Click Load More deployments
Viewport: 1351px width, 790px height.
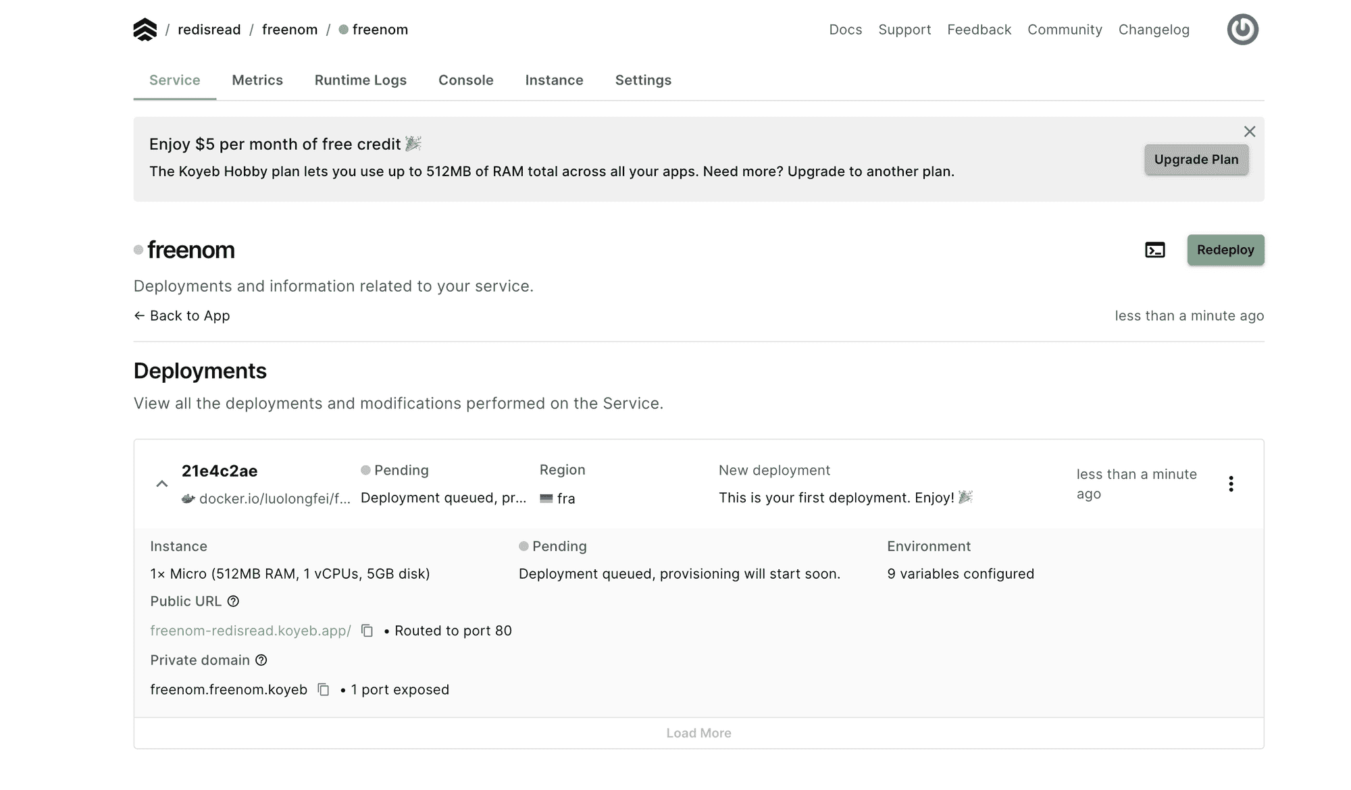click(x=698, y=733)
